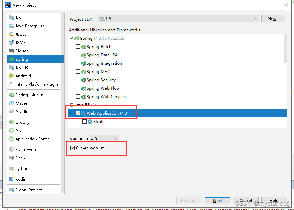Click the IntelliJ Platform Plugin icon
This screenshot has height=210, width=294.
[x=11, y=84]
